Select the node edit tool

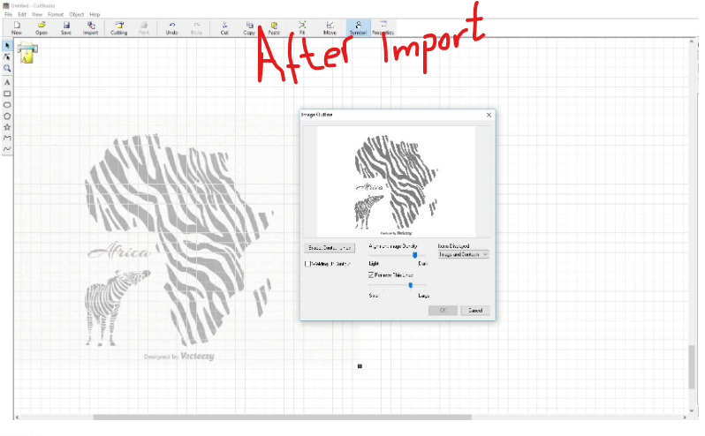(7, 57)
